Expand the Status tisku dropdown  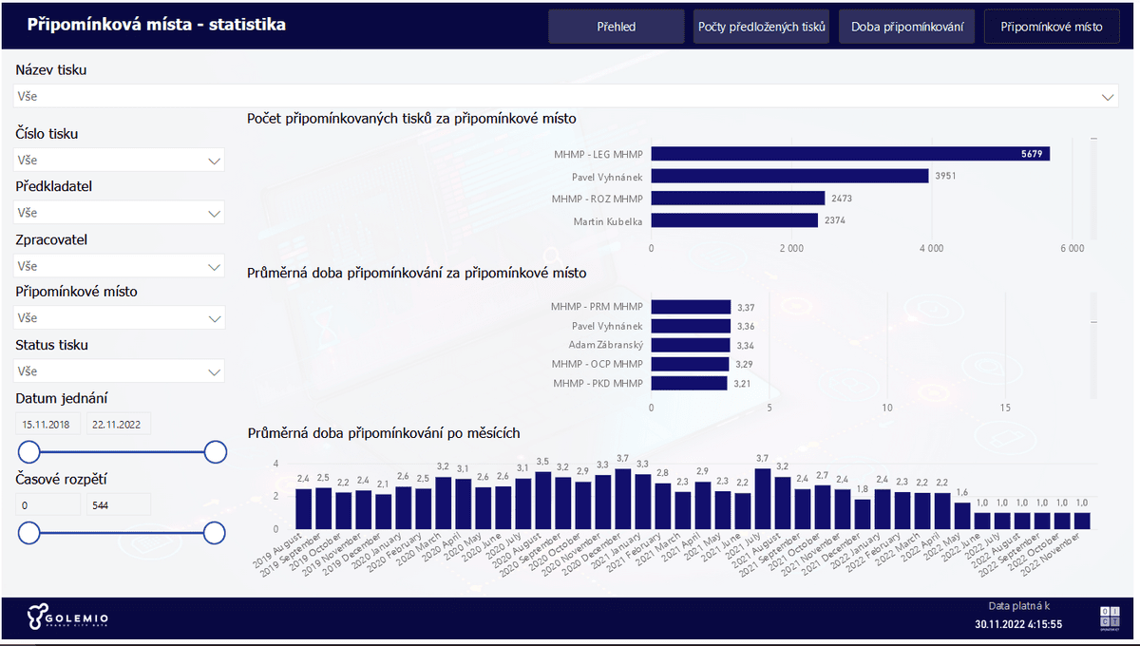pyautogui.click(x=216, y=370)
